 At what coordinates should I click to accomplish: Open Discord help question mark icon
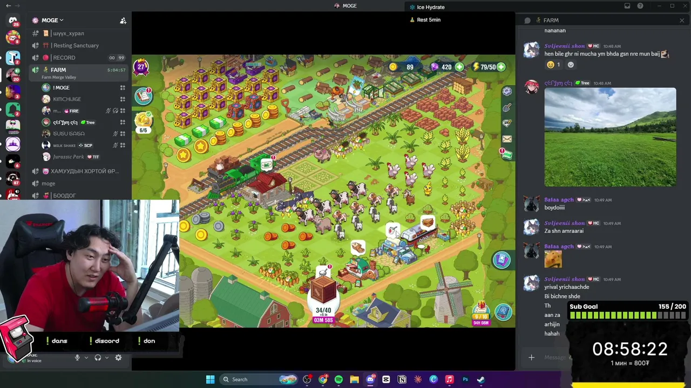pos(640,6)
